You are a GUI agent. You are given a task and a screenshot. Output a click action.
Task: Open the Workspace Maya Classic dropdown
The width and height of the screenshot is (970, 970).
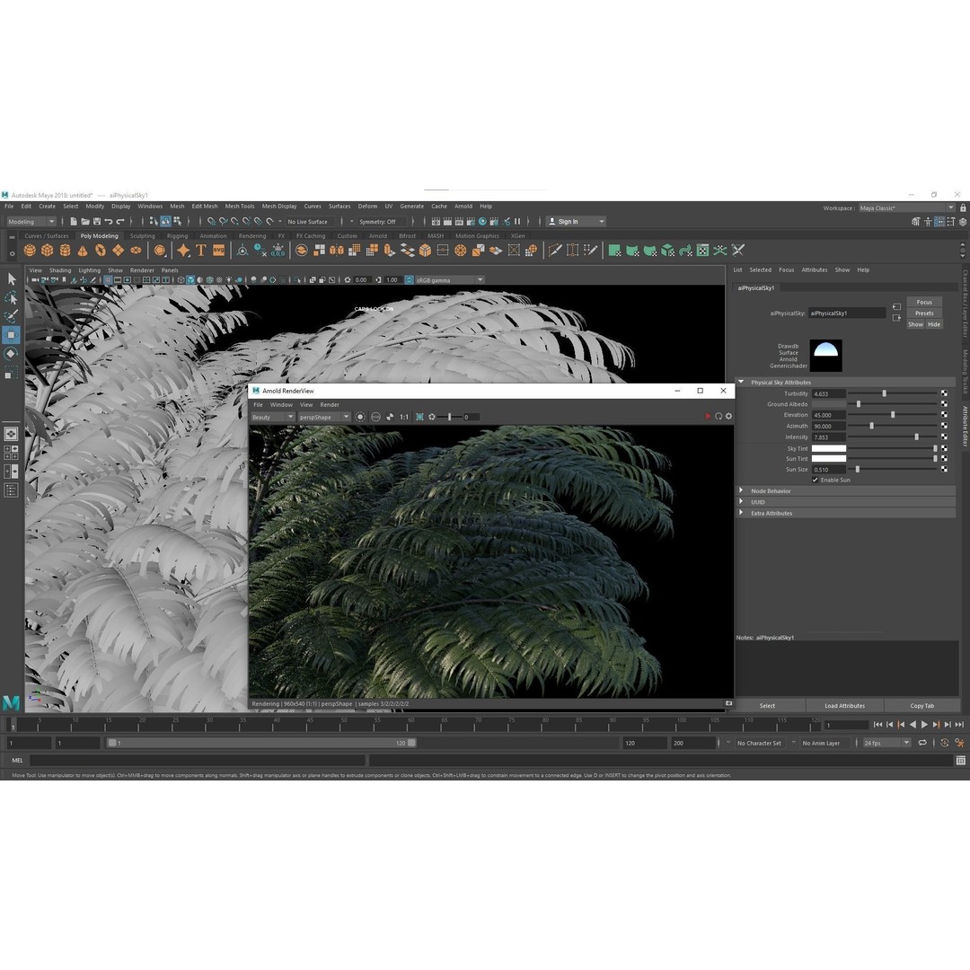[907, 207]
